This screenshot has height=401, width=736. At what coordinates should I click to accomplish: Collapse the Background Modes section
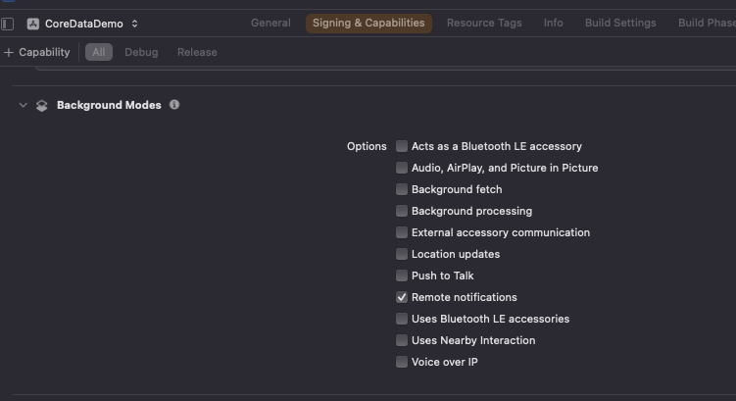pos(23,106)
